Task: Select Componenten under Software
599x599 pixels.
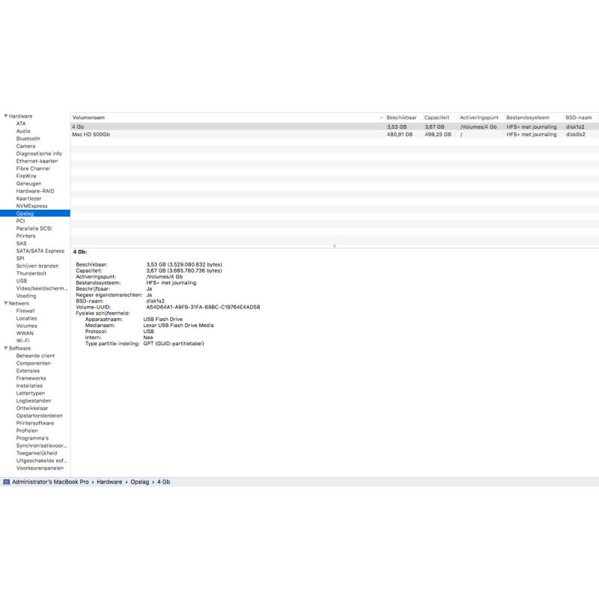Action: tap(33, 363)
